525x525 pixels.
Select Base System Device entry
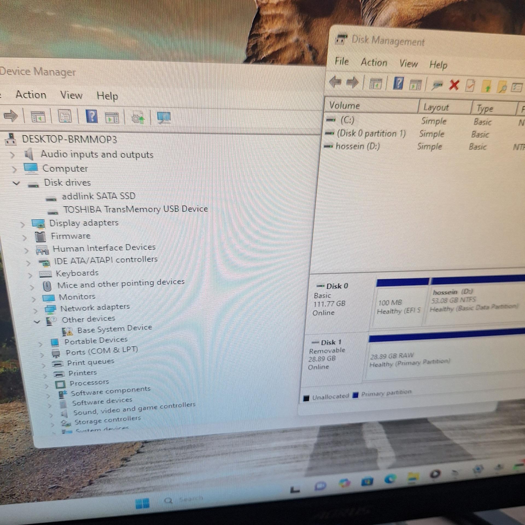(115, 329)
